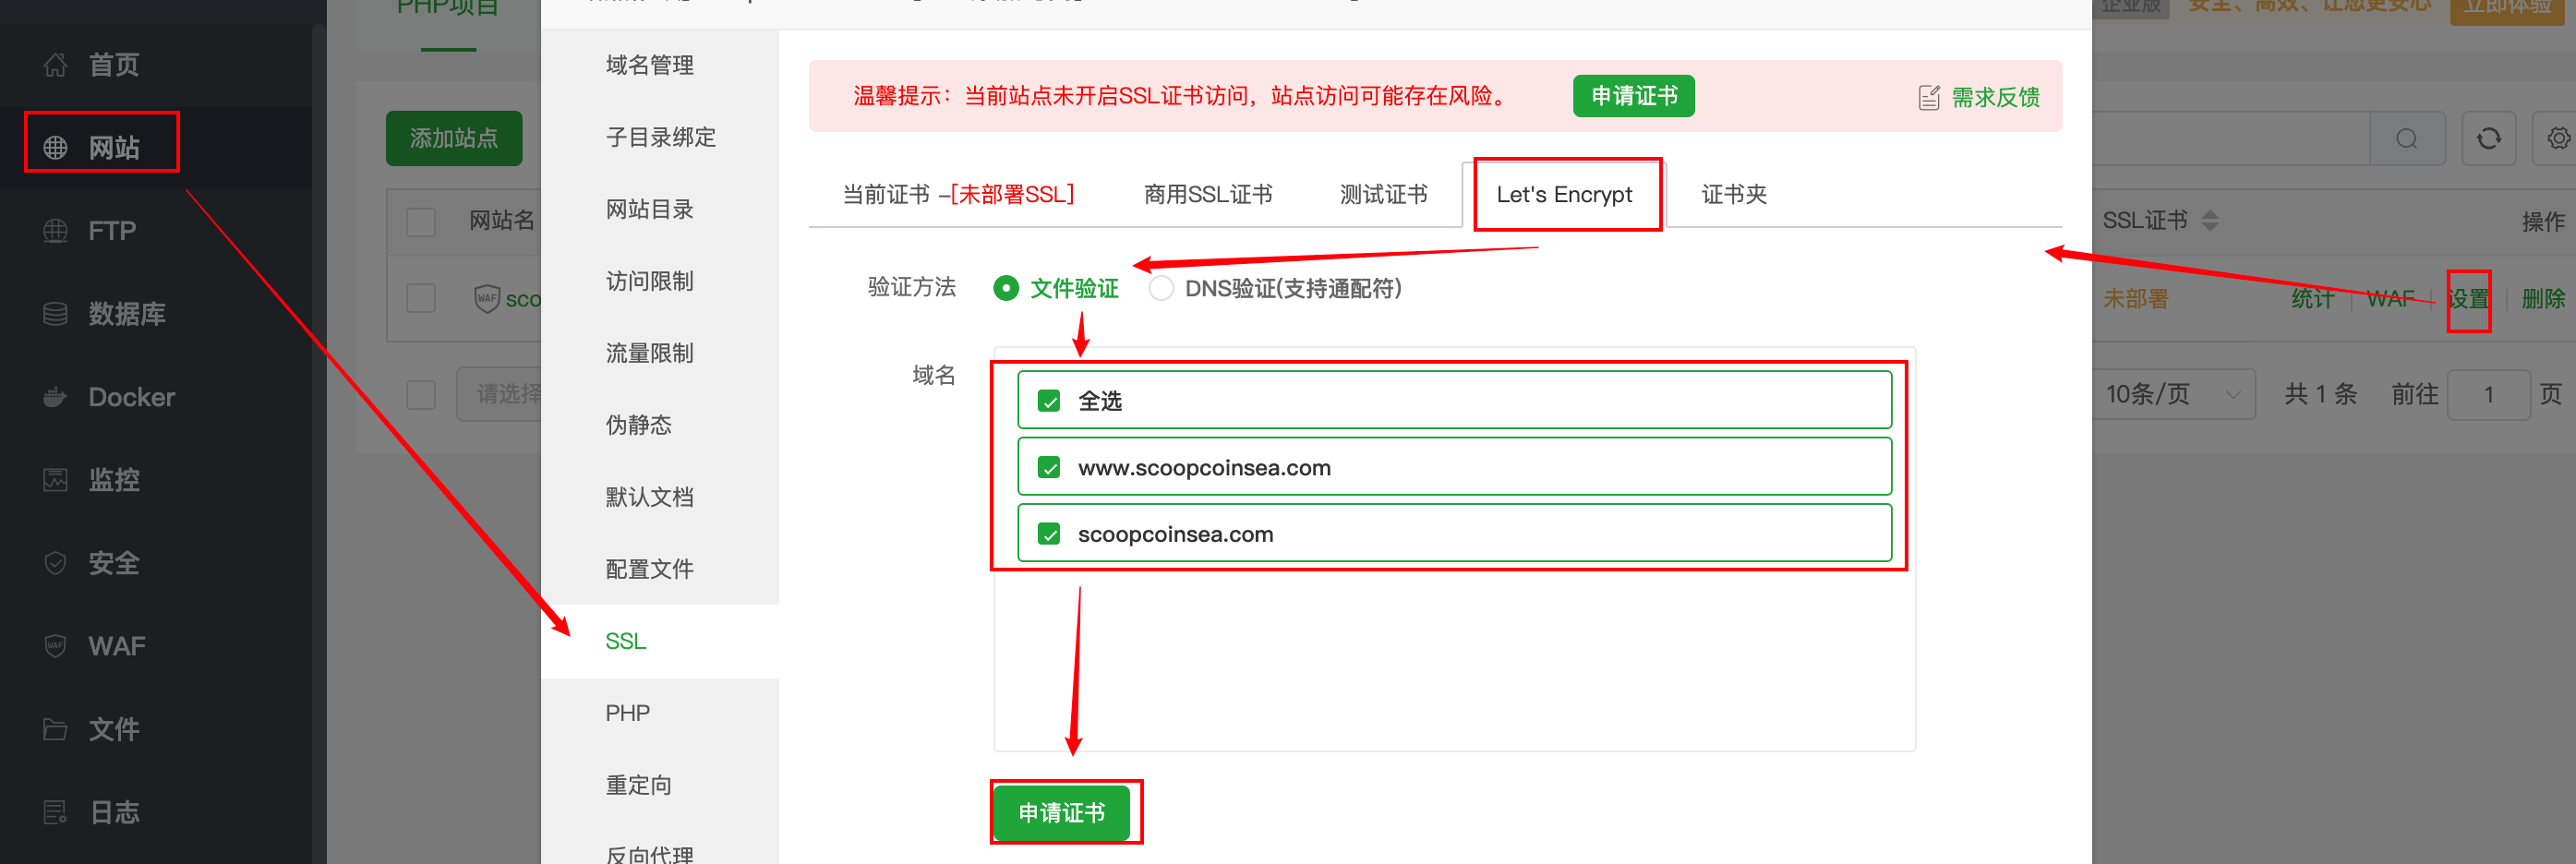Click the home icon beside 首页
The width and height of the screenshot is (2576, 864).
coord(55,65)
